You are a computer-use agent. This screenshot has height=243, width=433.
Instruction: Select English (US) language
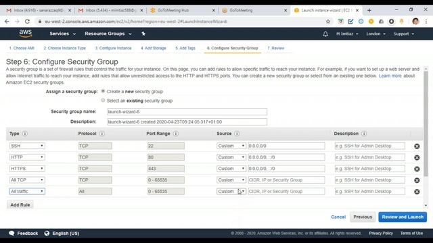click(x=66, y=234)
